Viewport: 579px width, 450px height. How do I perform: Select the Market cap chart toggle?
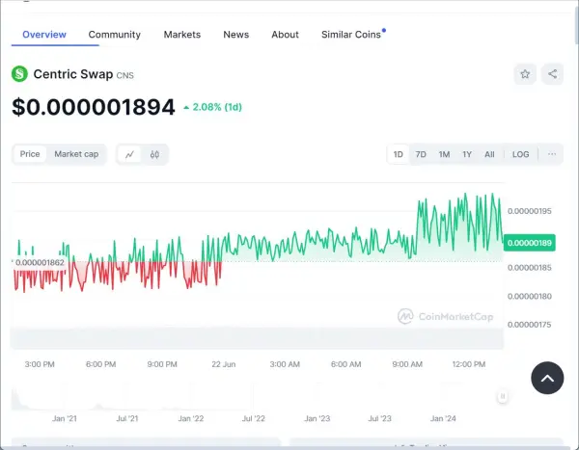(76, 154)
